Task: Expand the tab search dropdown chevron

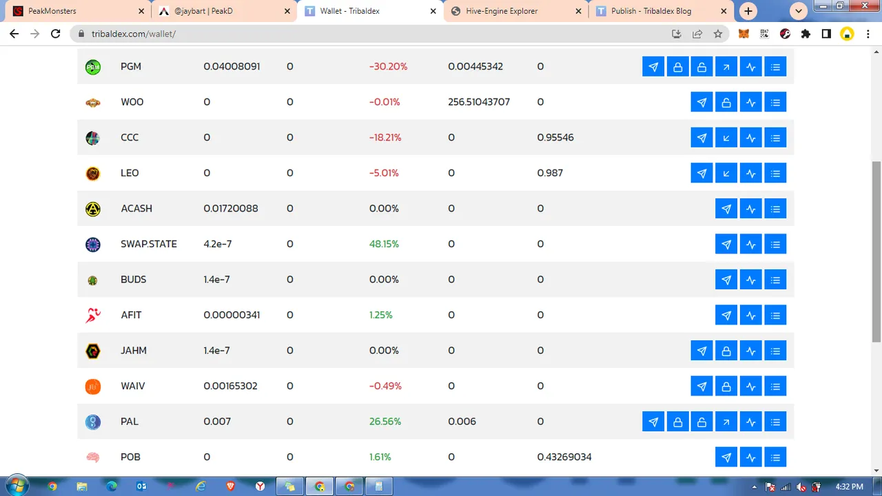Action: click(x=799, y=11)
